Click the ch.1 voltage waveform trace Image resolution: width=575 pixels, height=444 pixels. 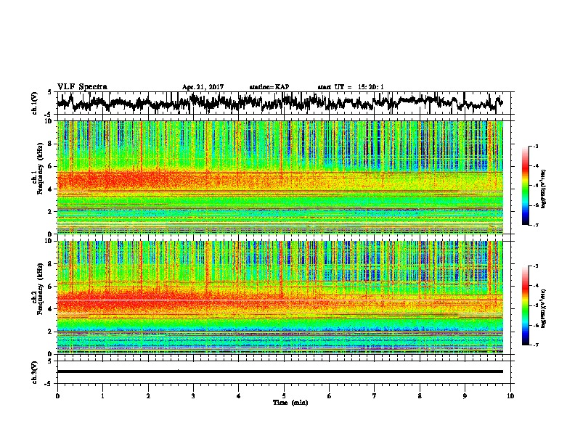tap(280, 103)
